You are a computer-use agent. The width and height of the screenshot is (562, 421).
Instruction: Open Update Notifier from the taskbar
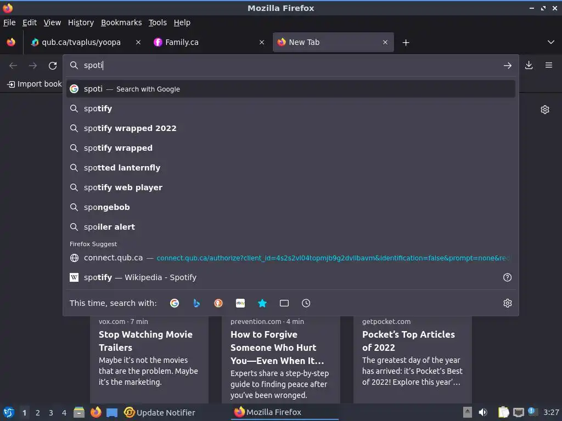pos(160,412)
